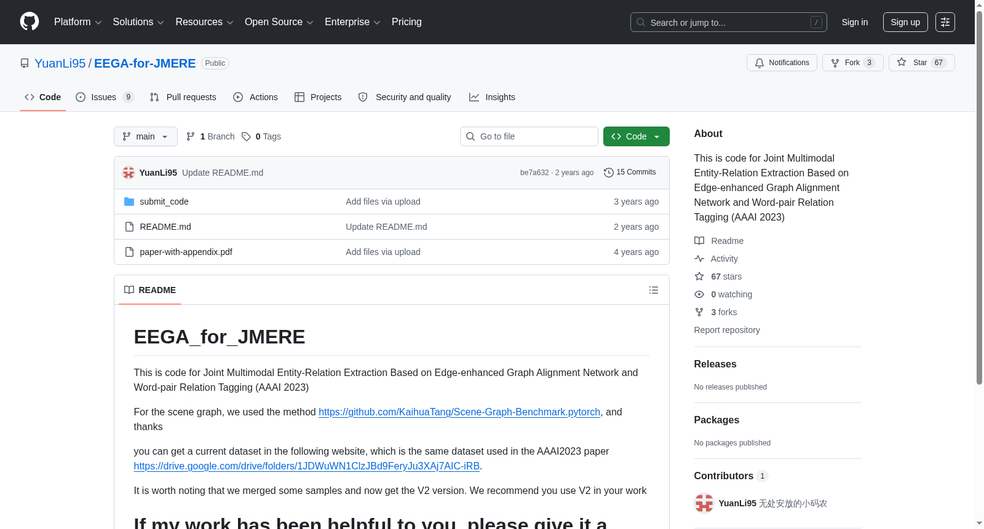Image resolution: width=984 pixels, height=529 pixels.
Task: Click the book icon beside Readme
Action: pyautogui.click(x=699, y=241)
